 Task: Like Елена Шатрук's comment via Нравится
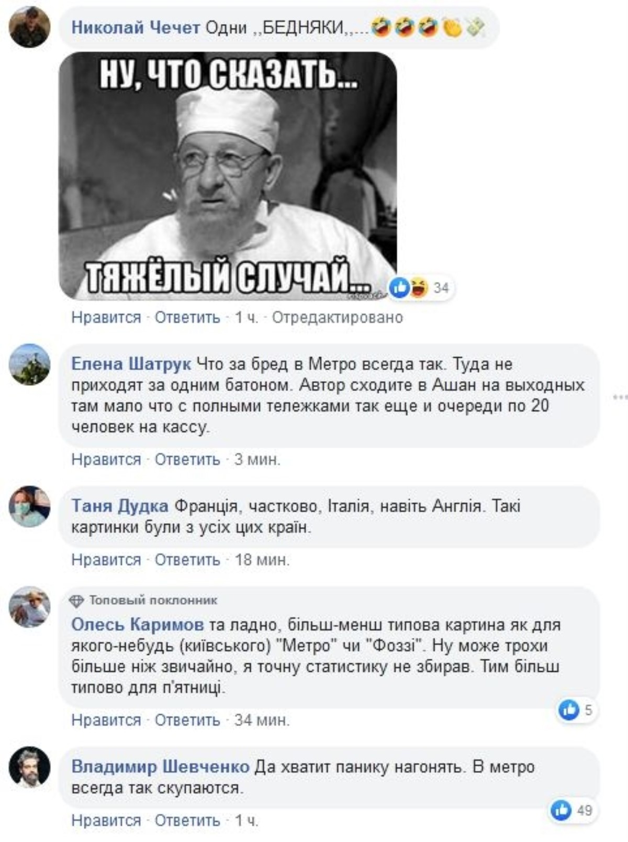[x=106, y=459]
